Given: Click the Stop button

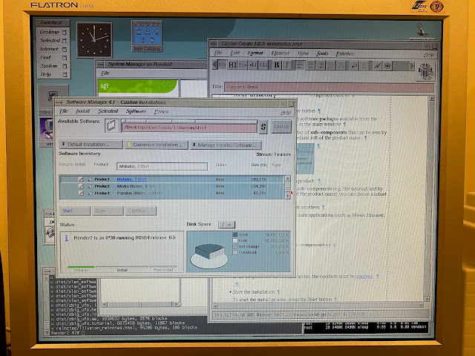Looking at the screenshot, I should 108,211.
